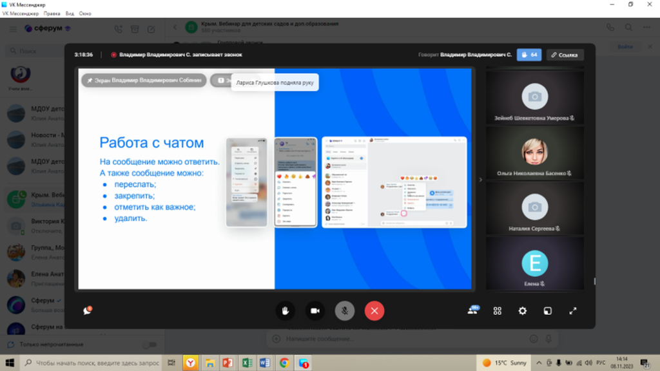Collapse the participants side panel arrow

pyautogui.click(x=480, y=180)
